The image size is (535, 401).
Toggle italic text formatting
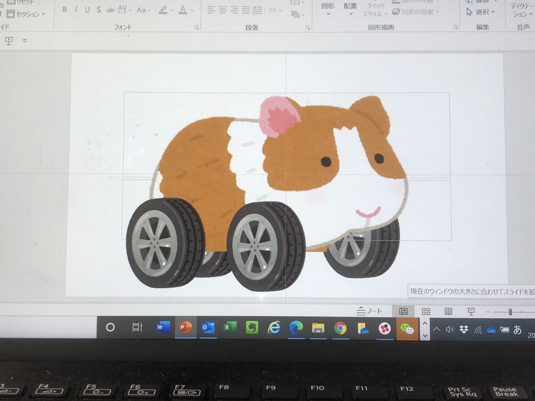(x=76, y=10)
